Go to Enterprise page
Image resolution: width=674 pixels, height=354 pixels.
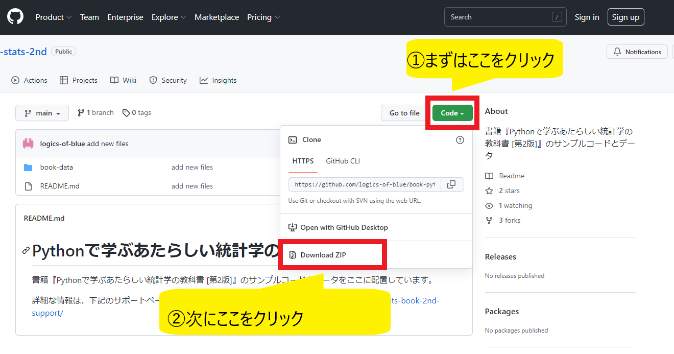tap(125, 17)
